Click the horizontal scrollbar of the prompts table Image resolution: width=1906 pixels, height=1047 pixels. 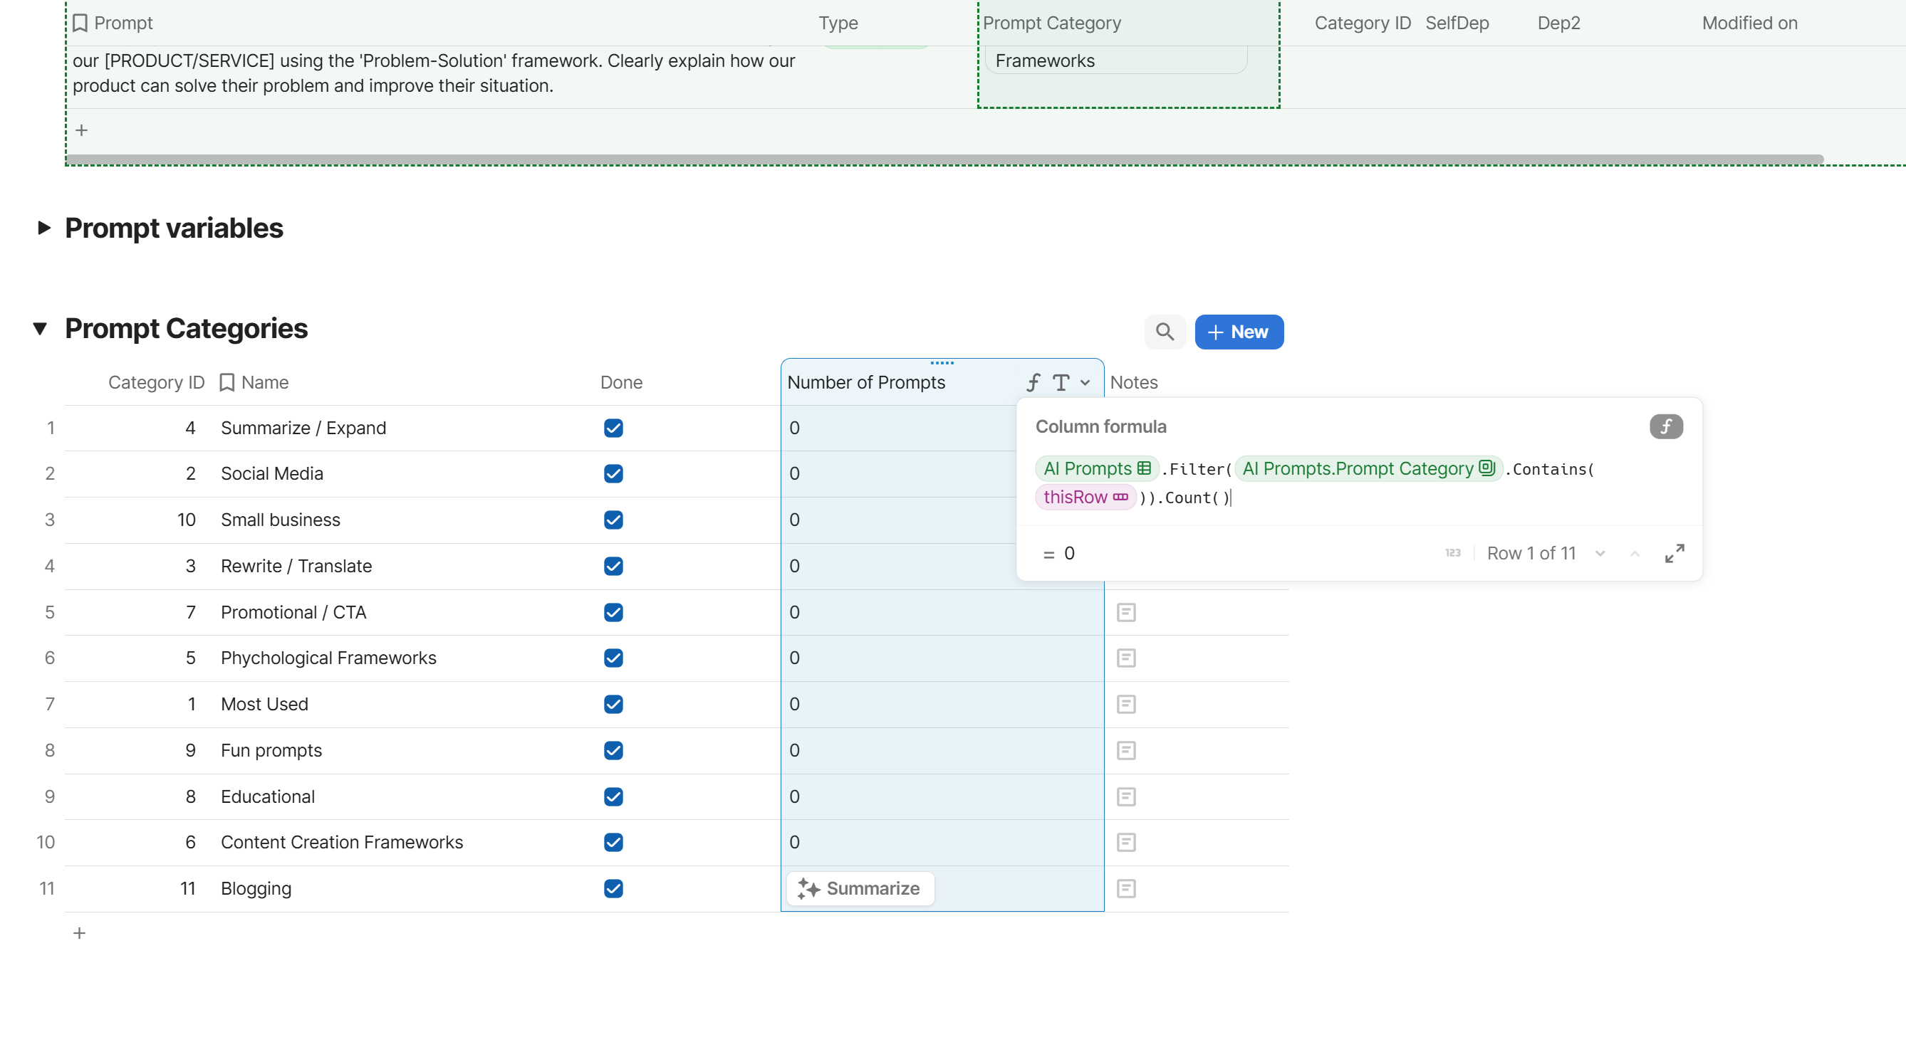(x=943, y=159)
